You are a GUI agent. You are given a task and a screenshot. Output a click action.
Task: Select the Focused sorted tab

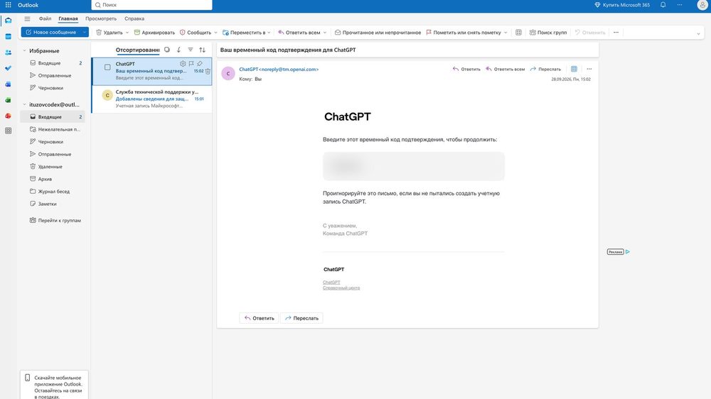(137, 50)
